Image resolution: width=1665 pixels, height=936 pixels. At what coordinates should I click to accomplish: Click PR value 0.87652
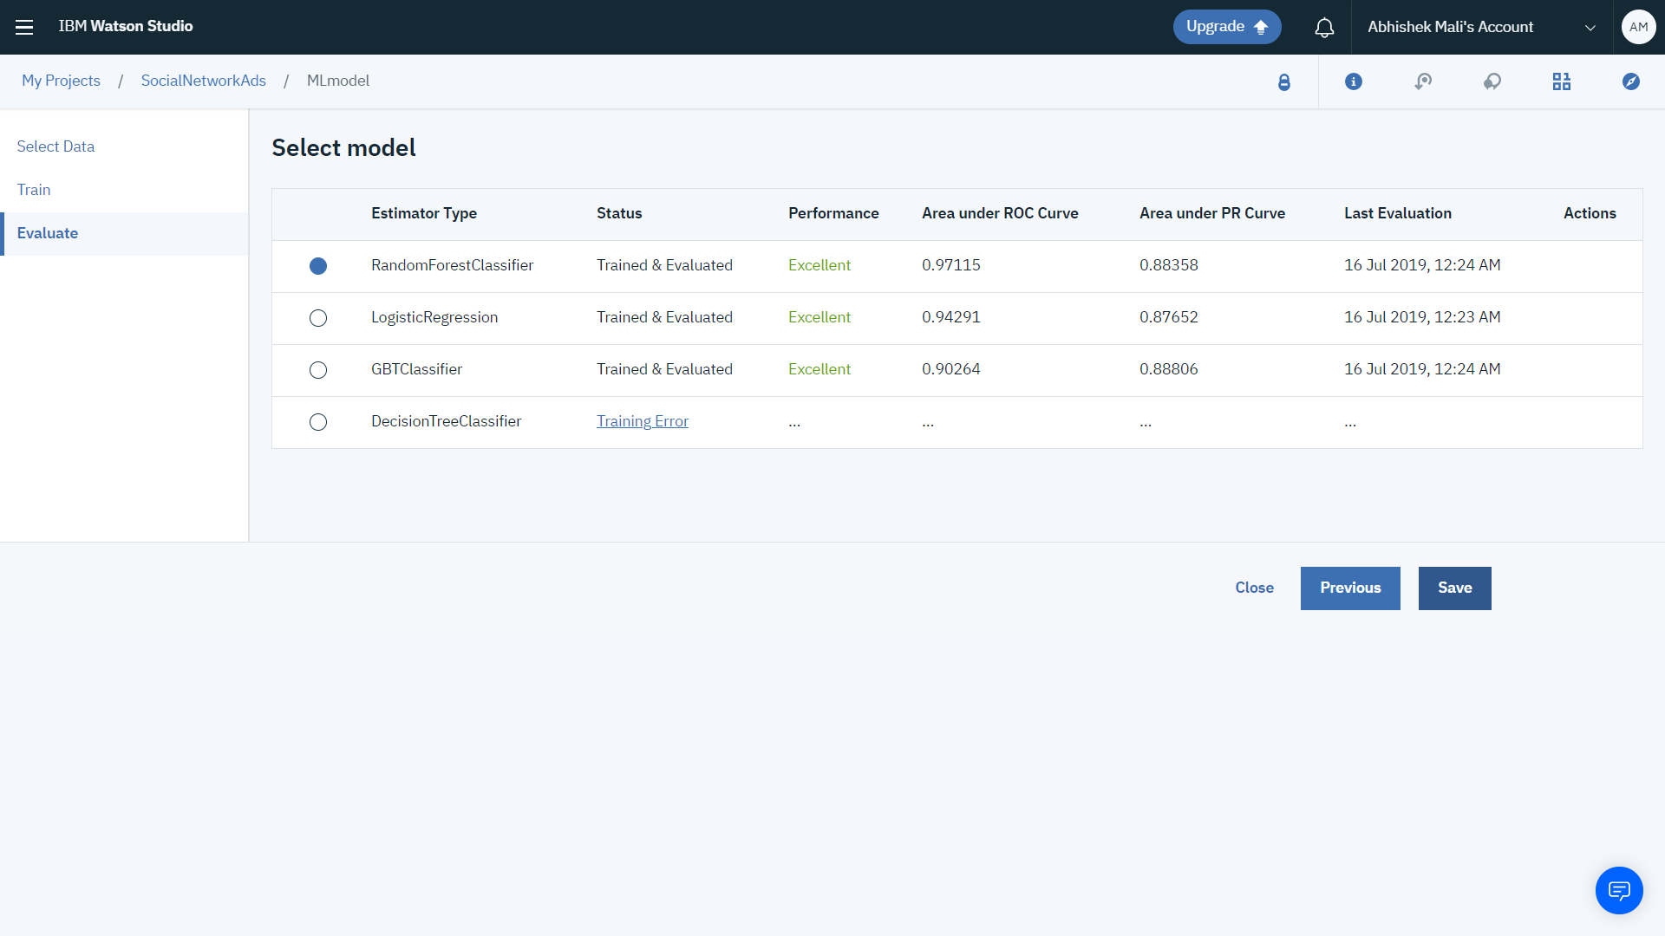click(x=1168, y=317)
